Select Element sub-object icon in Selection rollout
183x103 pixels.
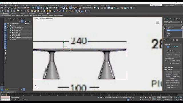(177, 47)
